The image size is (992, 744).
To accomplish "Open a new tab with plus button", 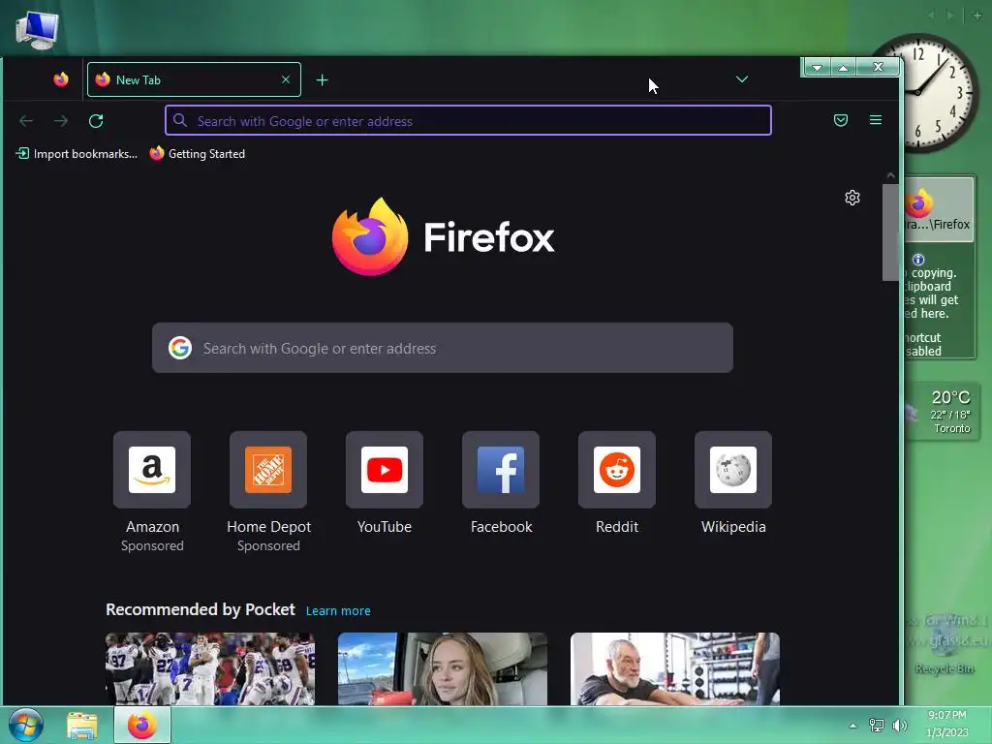I will click(322, 79).
